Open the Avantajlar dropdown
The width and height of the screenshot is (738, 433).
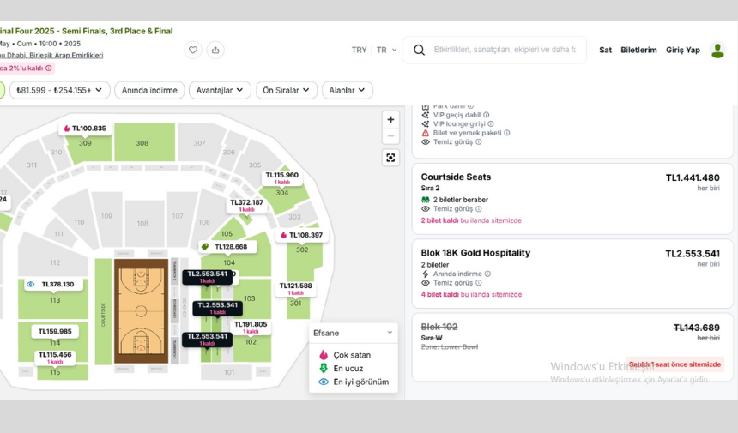click(220, 90)
